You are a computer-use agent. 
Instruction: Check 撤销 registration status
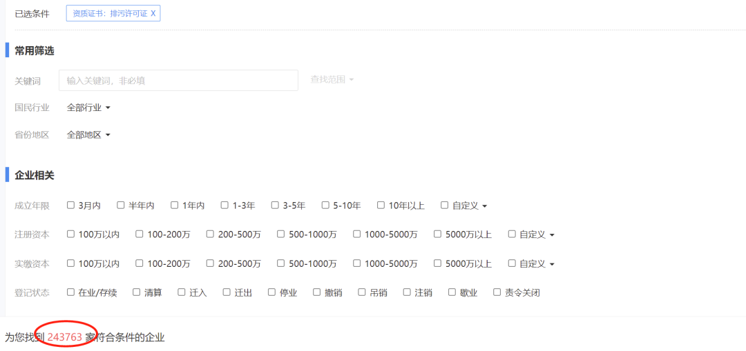click(x=317, y=292)
